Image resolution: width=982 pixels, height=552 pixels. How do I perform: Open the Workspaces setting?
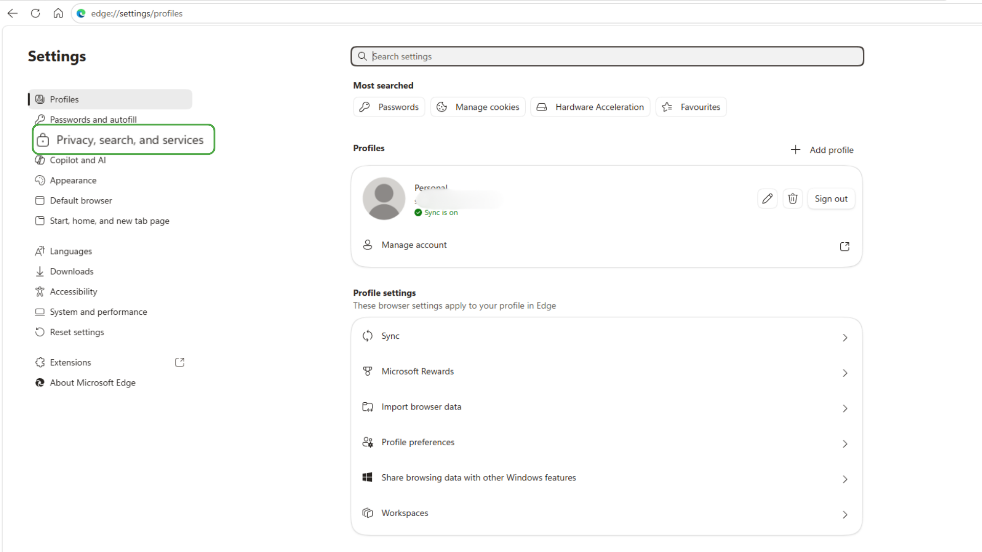tap(607, 513)
